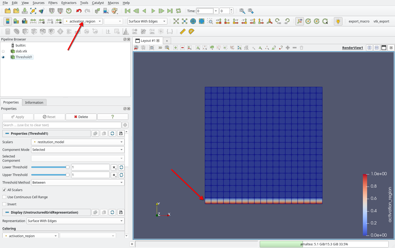Open the Filters menu
This screenshot has height=248, width=395.
53,3
